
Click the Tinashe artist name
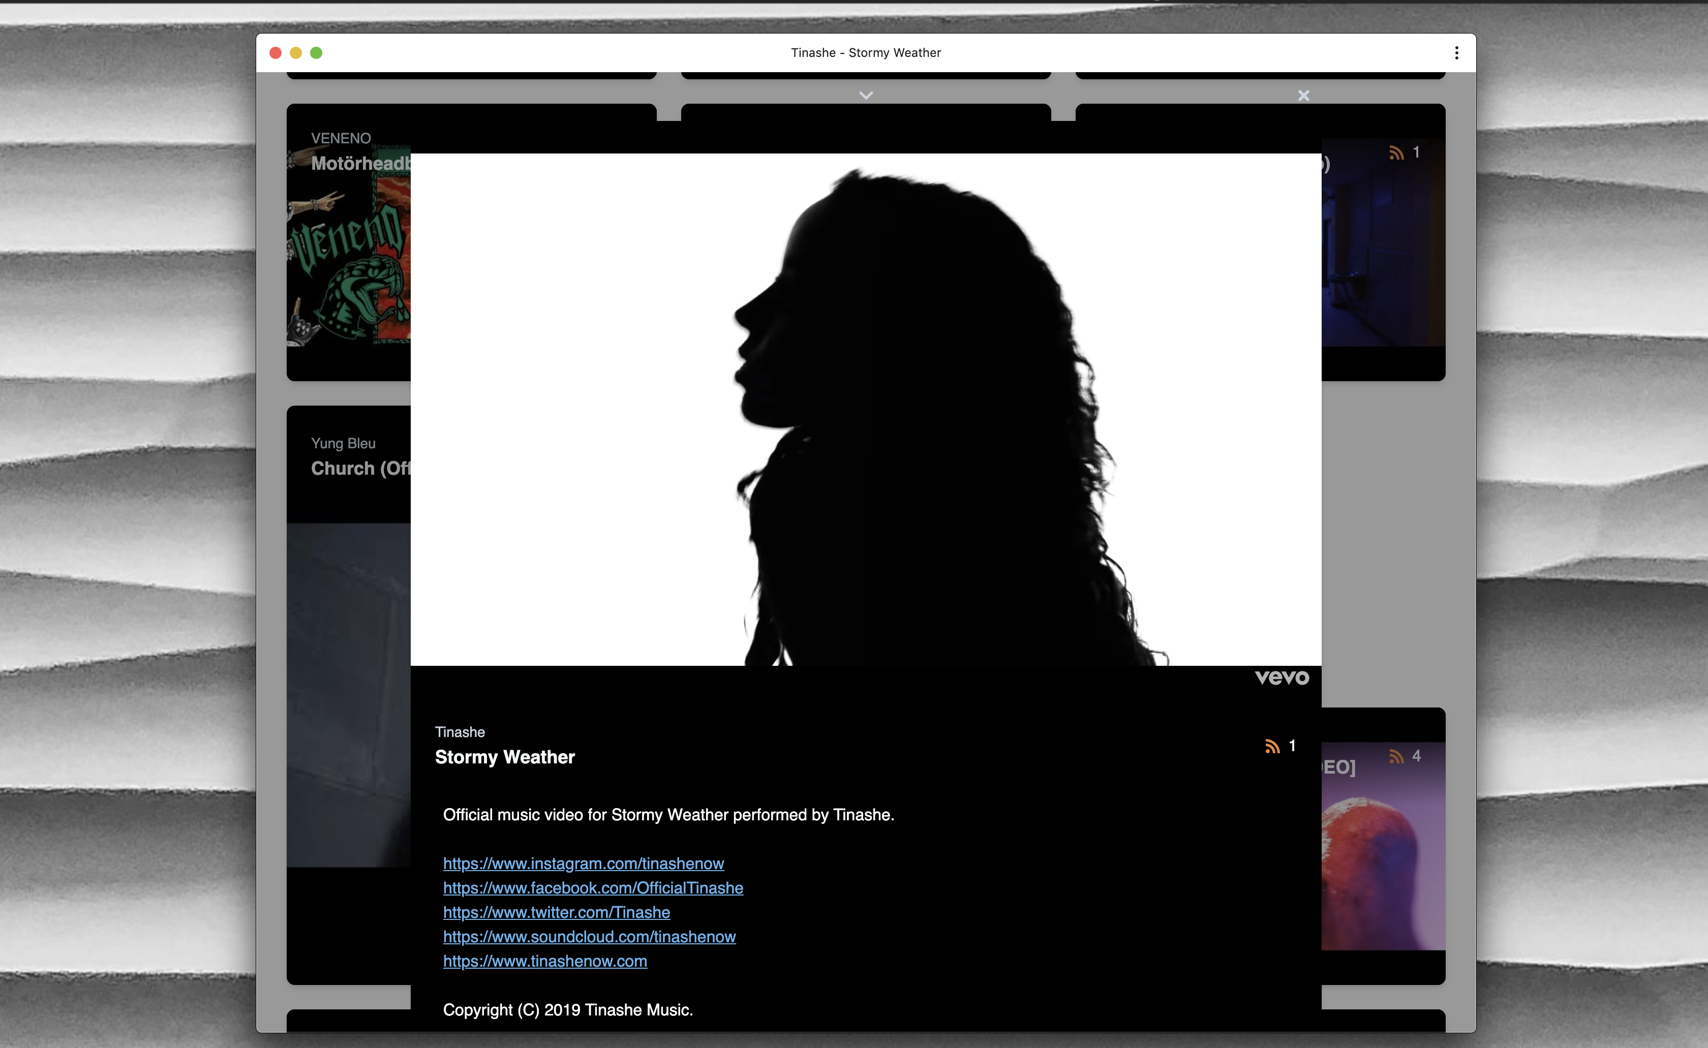pyautogui.click(x=460, y=732)
